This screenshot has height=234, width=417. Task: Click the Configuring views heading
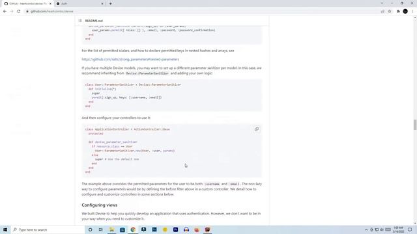(100, 205)
